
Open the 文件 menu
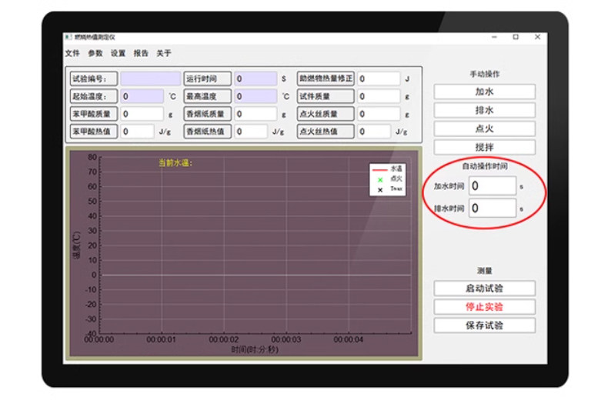pyautogui.click(x=72, y=53)
